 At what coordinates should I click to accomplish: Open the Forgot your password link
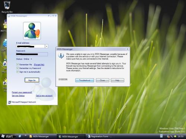point(22,92)
